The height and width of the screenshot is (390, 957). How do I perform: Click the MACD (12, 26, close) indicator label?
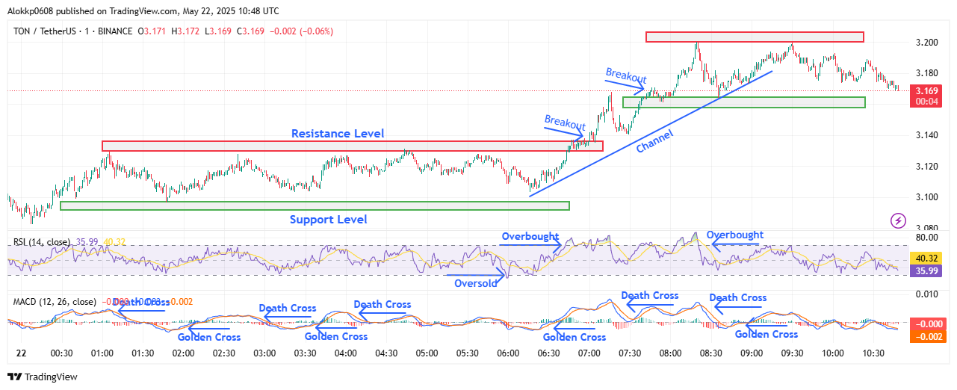click(x=54, y=302)
